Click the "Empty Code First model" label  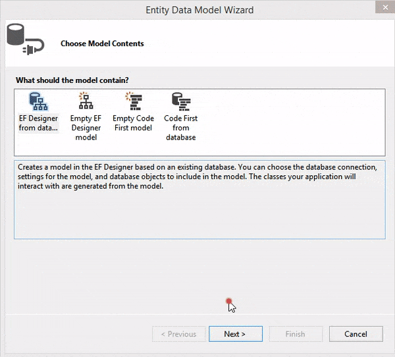[x=133, y=123]
